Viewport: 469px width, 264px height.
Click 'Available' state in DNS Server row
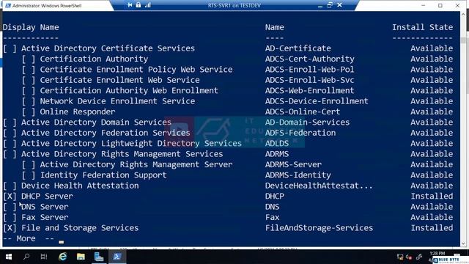click(432, 207)
